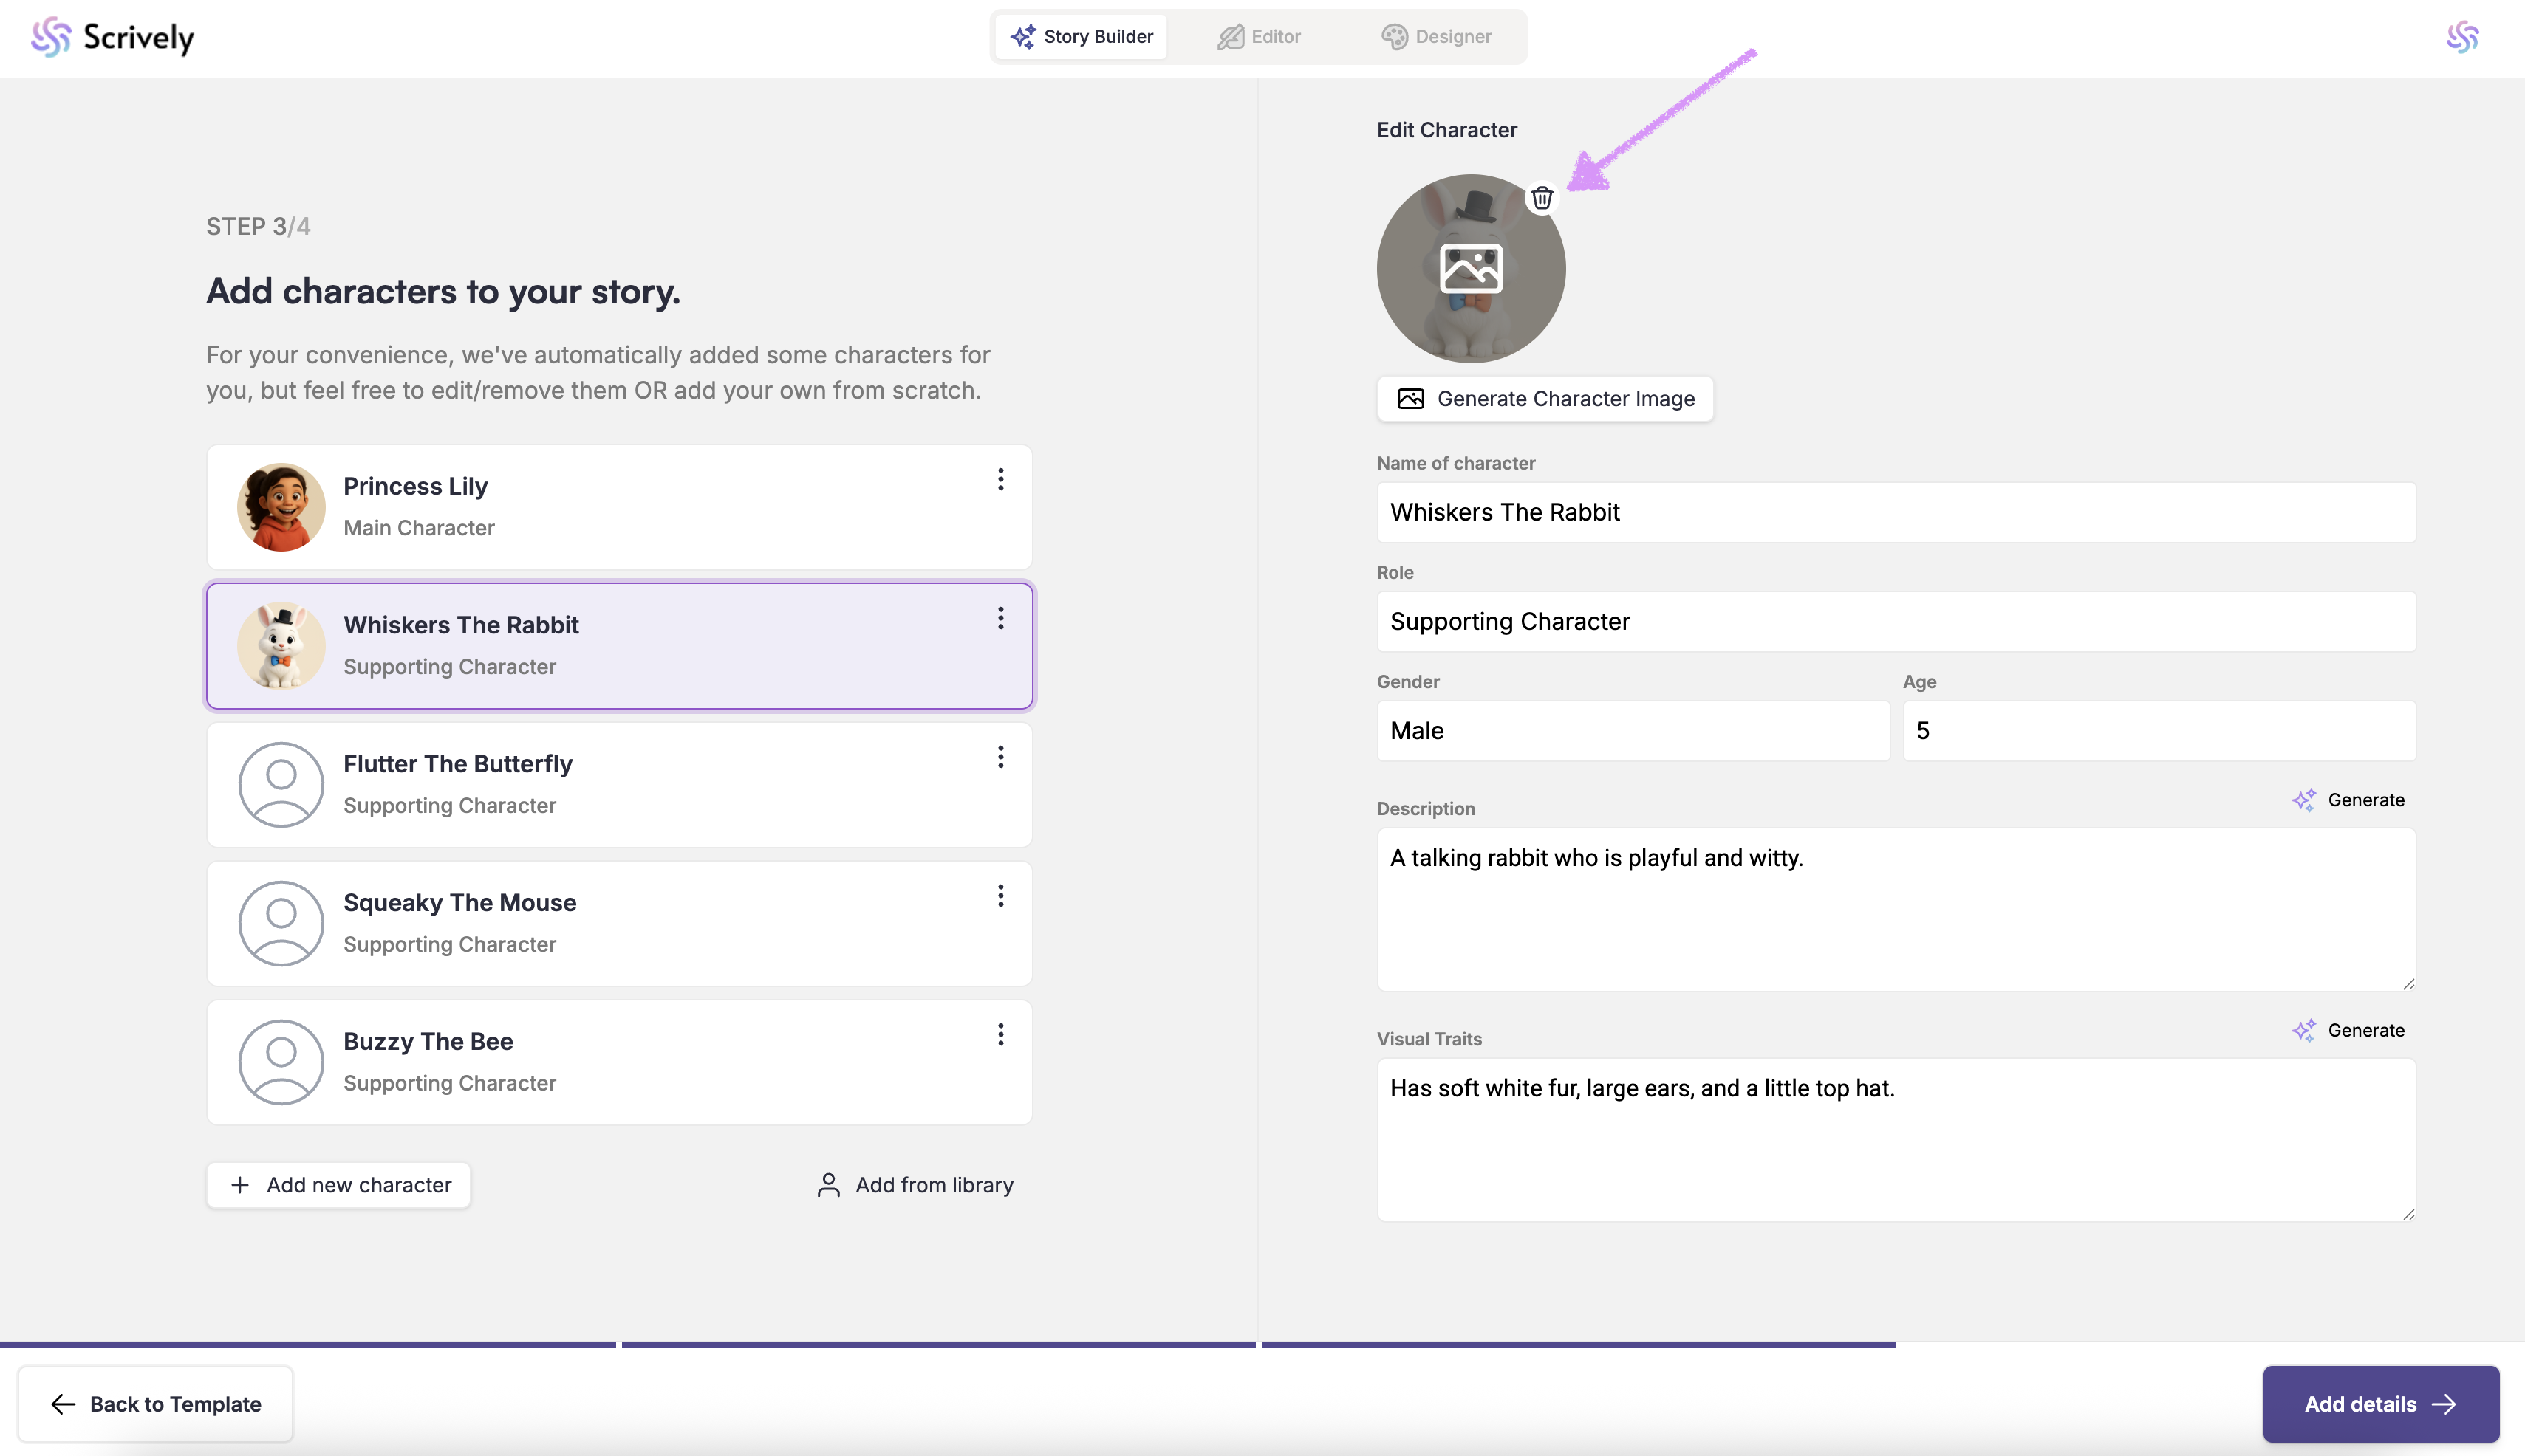
Task: Click Generate Character Image button
Action: [x=1545, y=399]
